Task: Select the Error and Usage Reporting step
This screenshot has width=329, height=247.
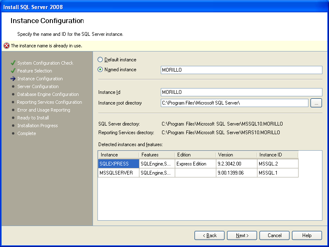Action: (44, 110)
